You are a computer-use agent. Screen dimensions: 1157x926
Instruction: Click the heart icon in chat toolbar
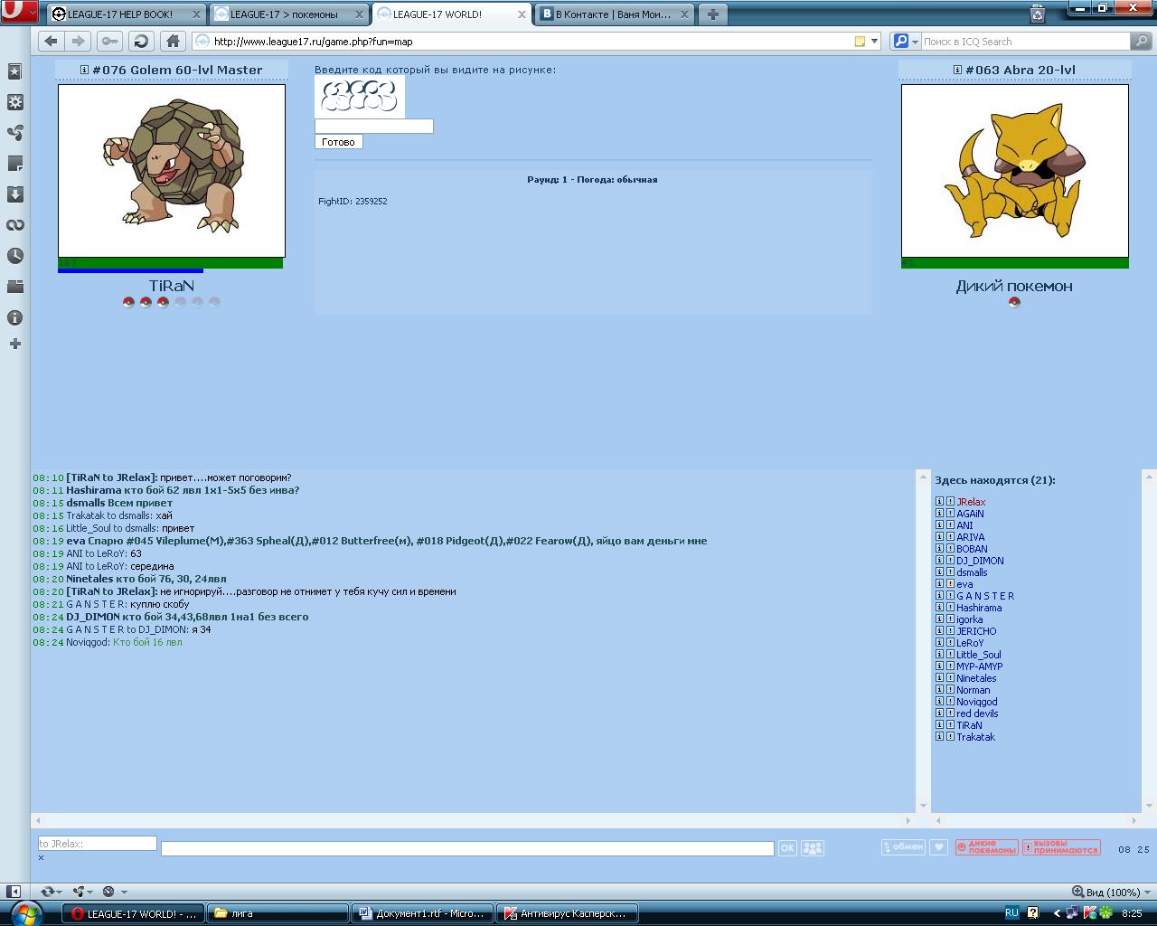(x=938, y=847)
